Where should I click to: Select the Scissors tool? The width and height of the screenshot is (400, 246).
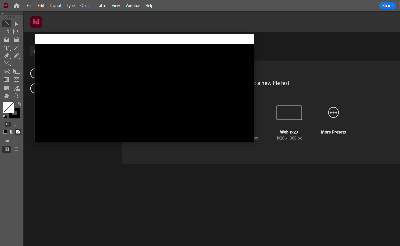[7, 72]
